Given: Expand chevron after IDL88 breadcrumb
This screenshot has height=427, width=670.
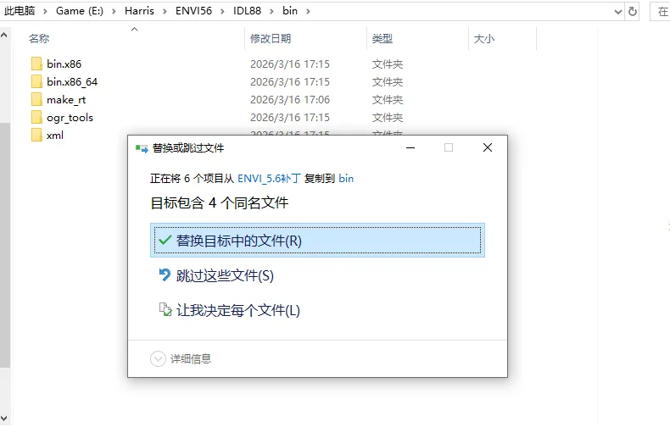Looking at the screenshot, I should [x=271, y=12].
